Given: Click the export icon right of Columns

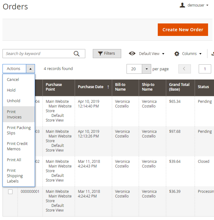Looking at the screenshot, I should click(x=212, y=54).
